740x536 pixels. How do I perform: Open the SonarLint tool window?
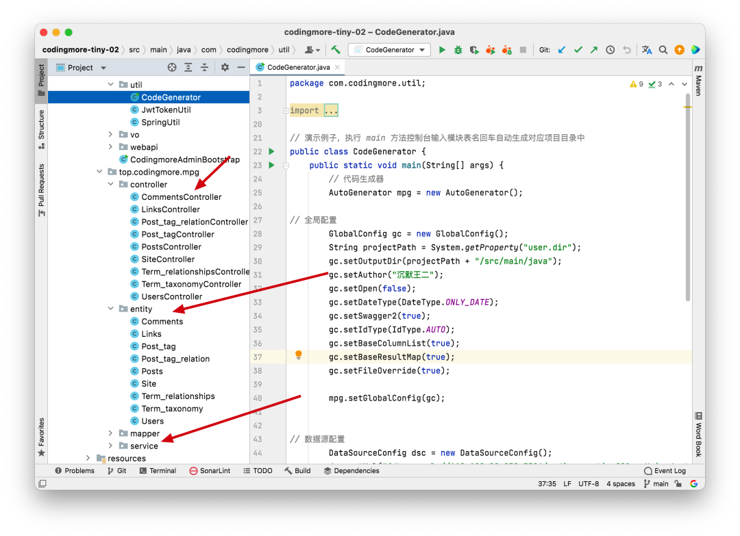[x=210, y=470]
